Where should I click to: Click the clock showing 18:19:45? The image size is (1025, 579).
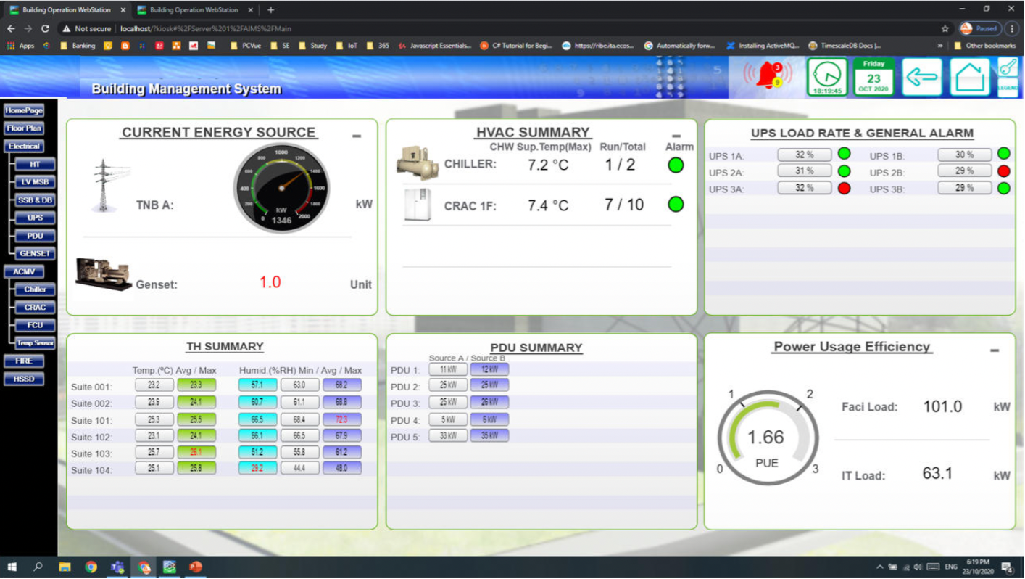click(x=827, y=77)
